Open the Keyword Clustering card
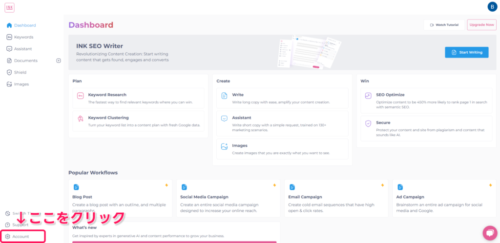The height and width of the screenshot is (243, 500). 138,121
